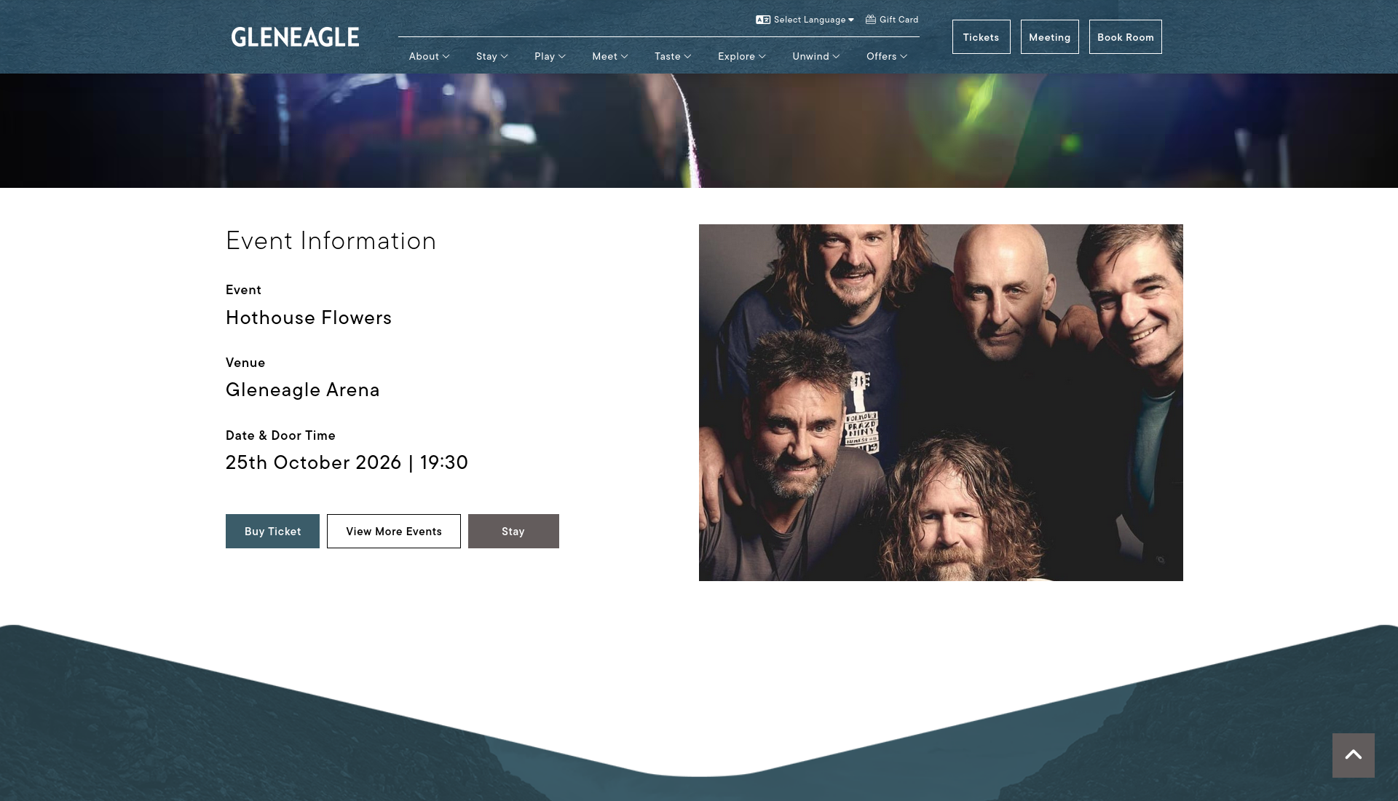Click the scroll-to-top arrow button

click(1354, 755)
